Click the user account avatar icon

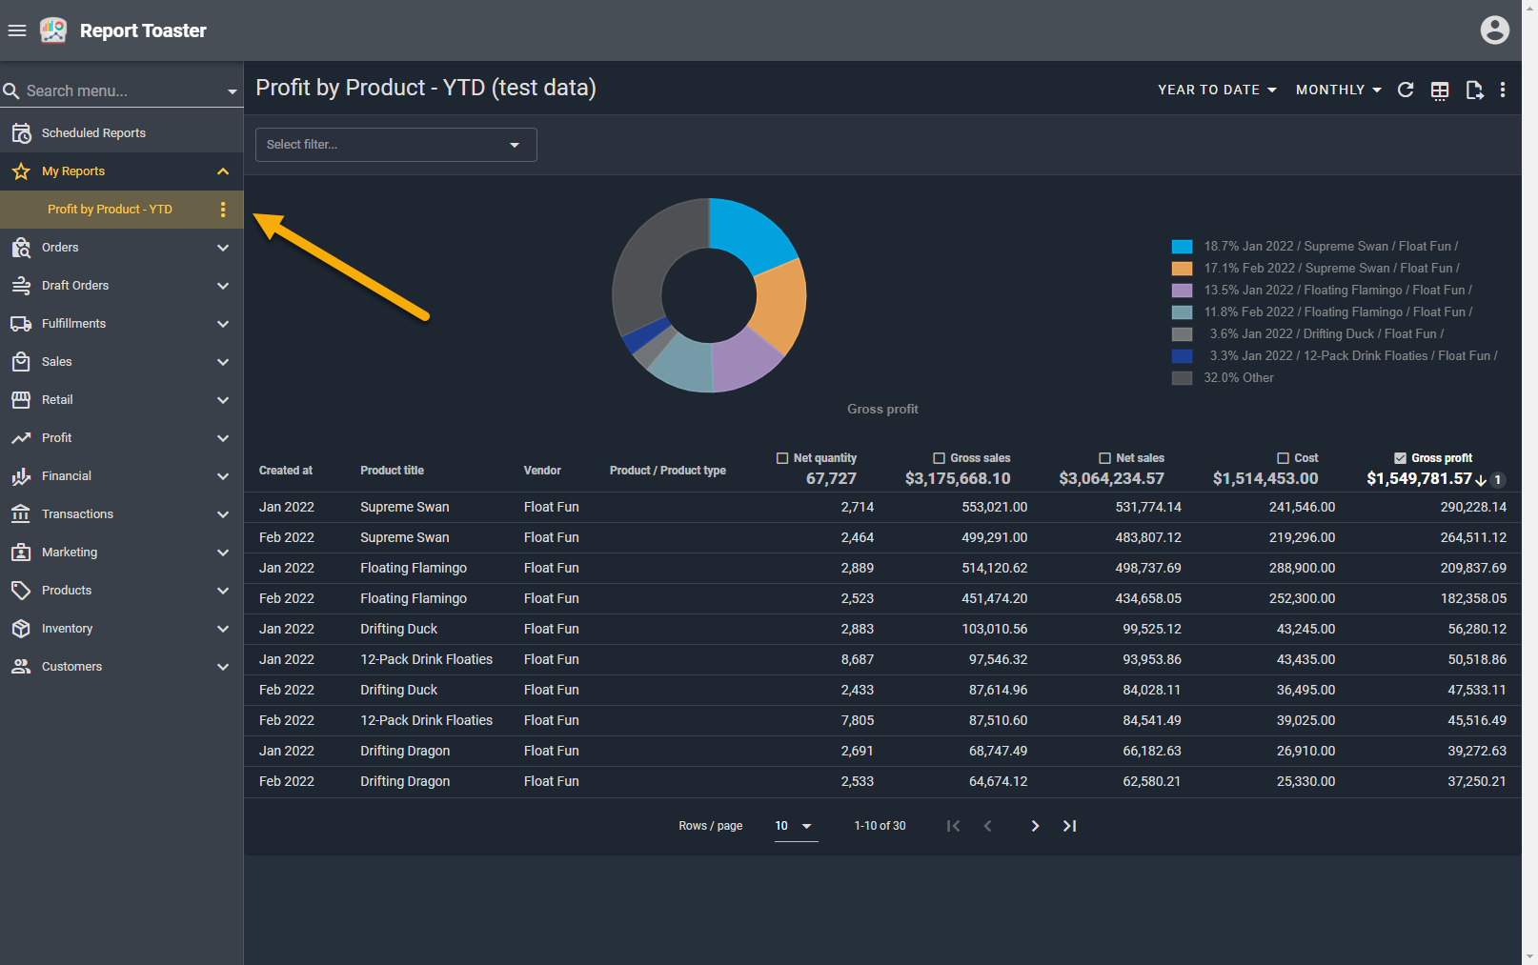click(1494, 30)
